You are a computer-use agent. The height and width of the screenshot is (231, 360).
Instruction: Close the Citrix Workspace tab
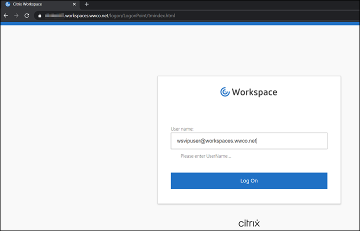(74, 4)
